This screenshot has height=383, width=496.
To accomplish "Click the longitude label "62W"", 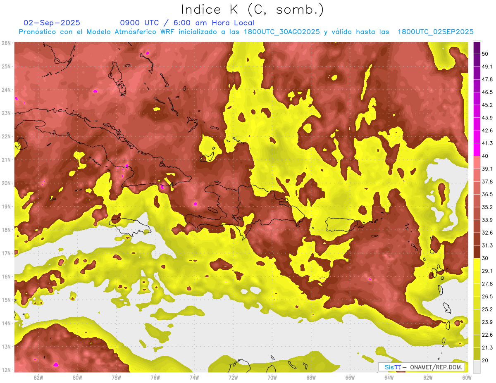I will point(428,377).
